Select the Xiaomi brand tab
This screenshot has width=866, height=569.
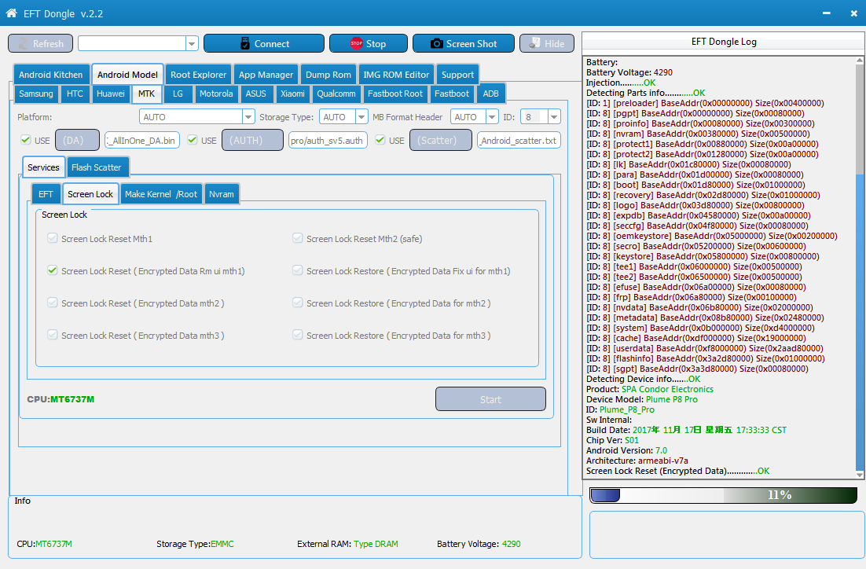click(292, 94)
